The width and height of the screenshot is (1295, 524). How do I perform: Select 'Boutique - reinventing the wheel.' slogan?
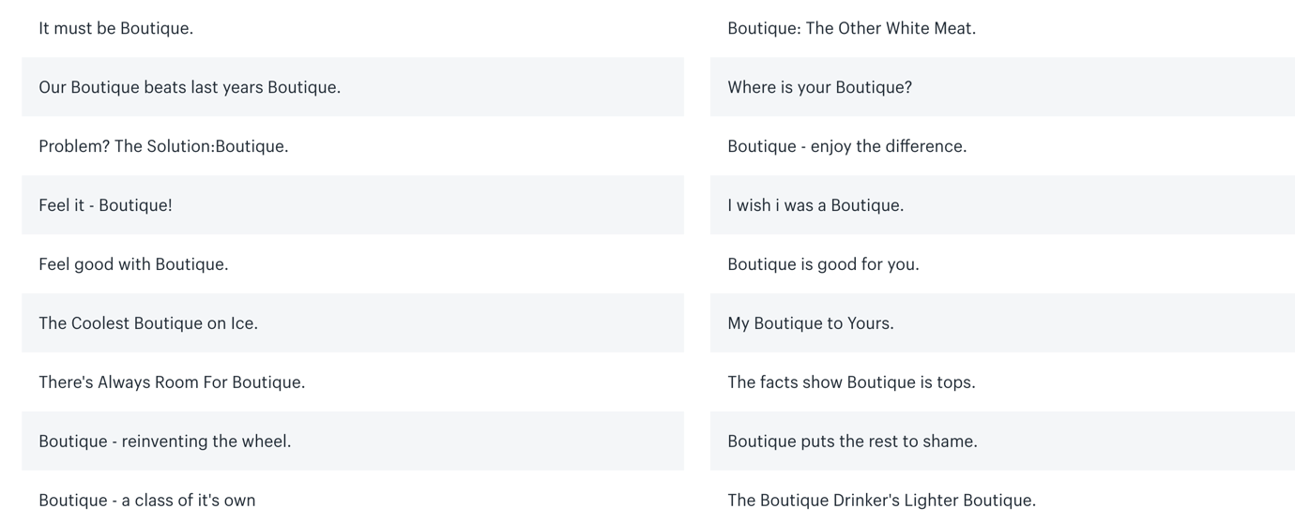pyautogui.click(x=165, y=442)
